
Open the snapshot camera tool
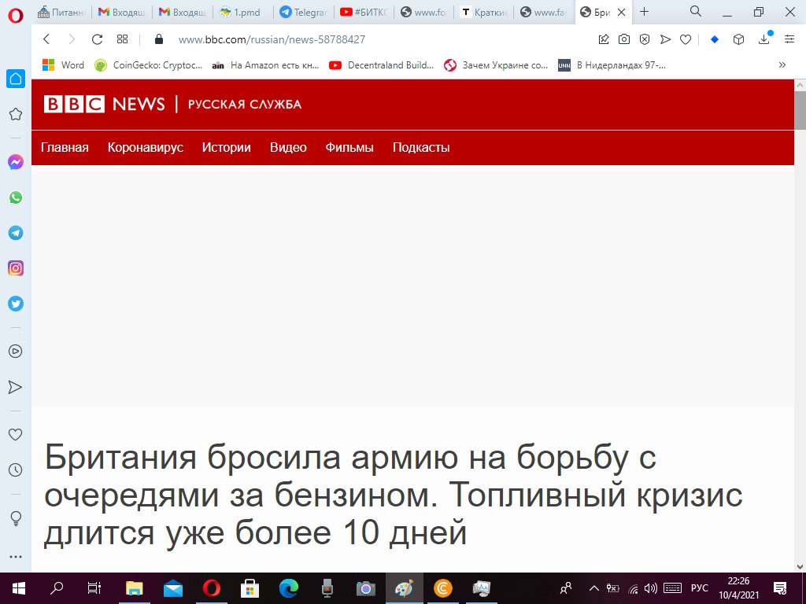click(624, 39)
